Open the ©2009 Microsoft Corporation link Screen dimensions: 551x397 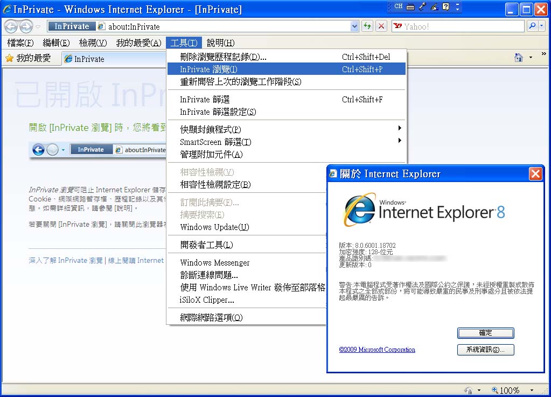click(x=377, y=350)
